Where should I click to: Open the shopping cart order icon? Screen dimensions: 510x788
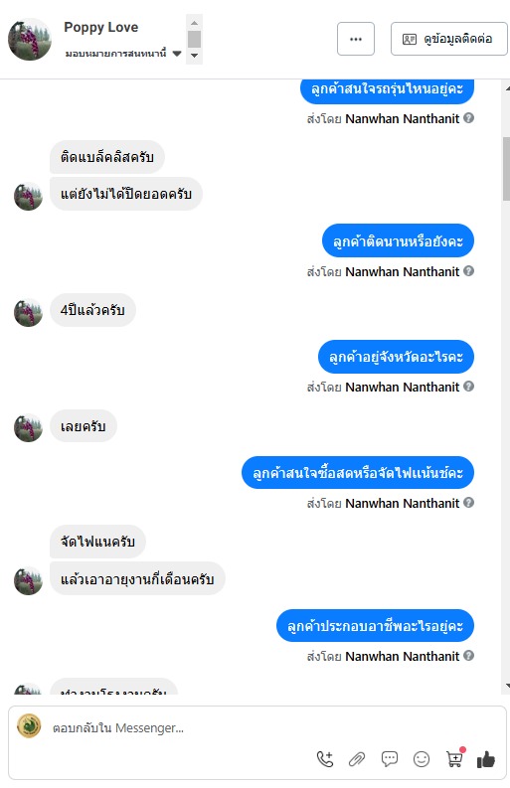pyautogui.click(x=454, y=758)
